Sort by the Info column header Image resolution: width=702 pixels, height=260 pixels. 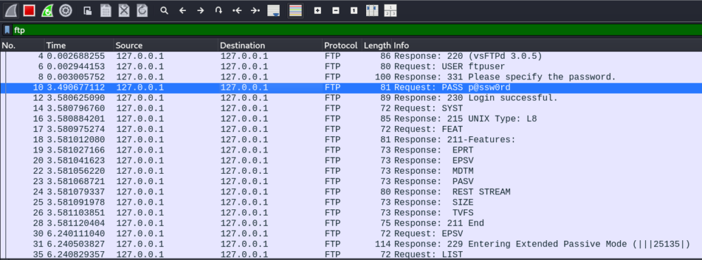coord(547,45)
